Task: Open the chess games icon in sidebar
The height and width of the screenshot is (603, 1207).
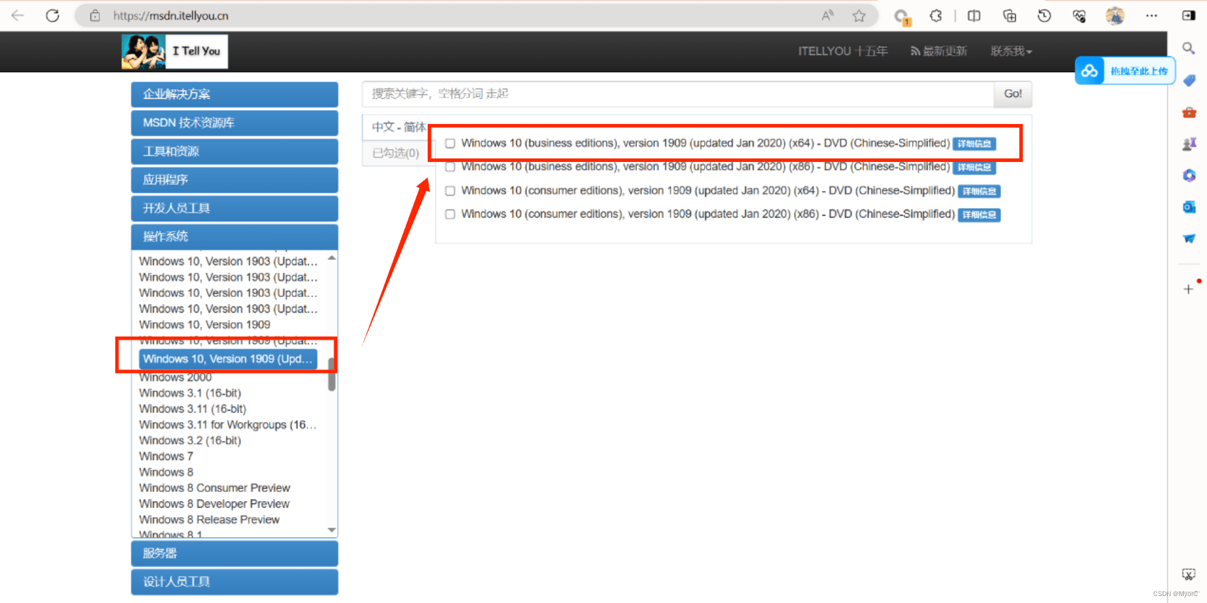Action: point(1189,144)
